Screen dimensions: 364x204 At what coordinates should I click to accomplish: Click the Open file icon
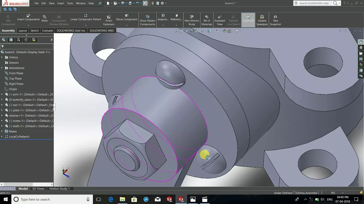pos(115,3)
